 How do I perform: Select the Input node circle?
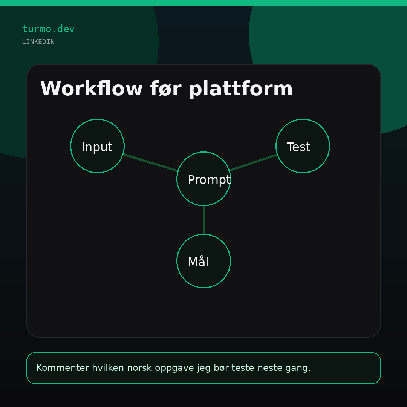[97, 146]
